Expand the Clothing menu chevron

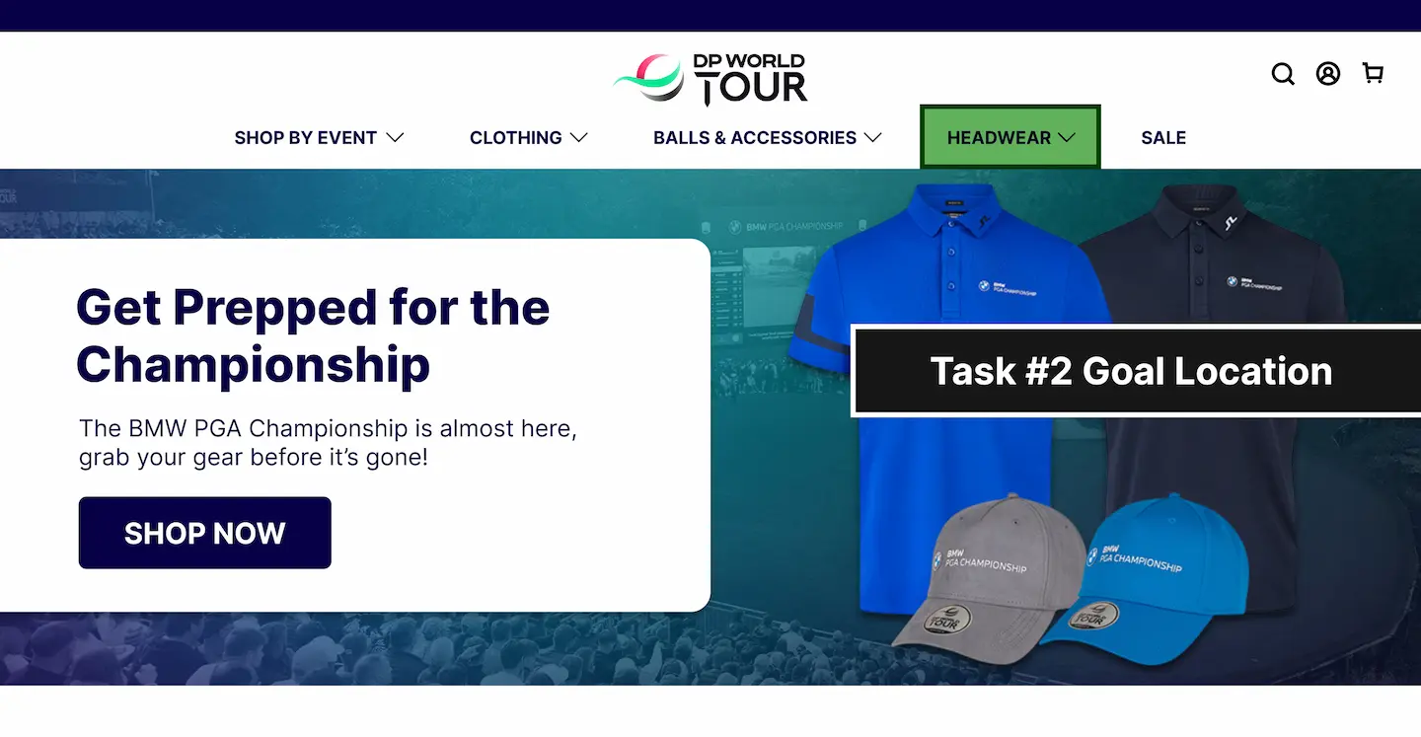pyautogui.click(x=579, y=138)
